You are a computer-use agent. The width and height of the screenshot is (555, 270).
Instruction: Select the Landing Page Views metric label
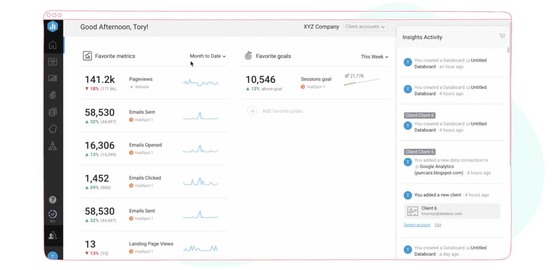click(151, 244)
